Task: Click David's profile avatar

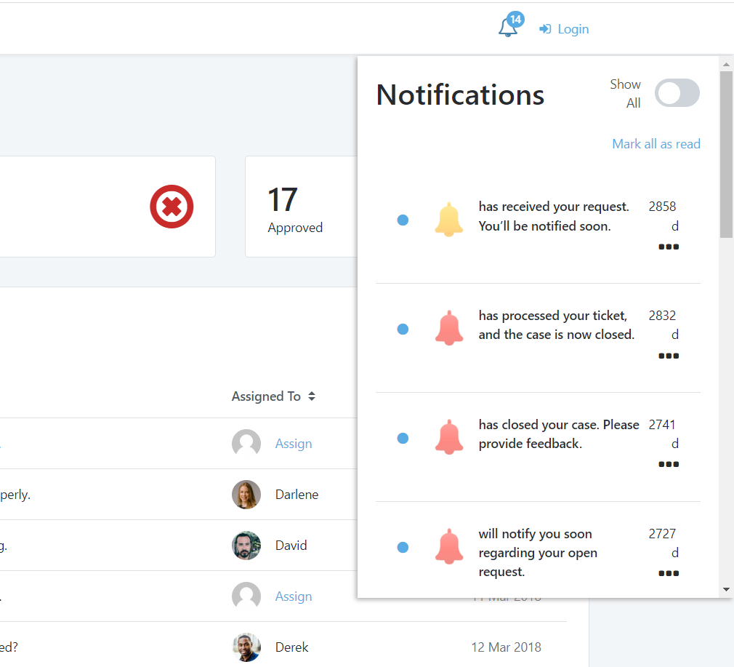Action: point(246,545)
